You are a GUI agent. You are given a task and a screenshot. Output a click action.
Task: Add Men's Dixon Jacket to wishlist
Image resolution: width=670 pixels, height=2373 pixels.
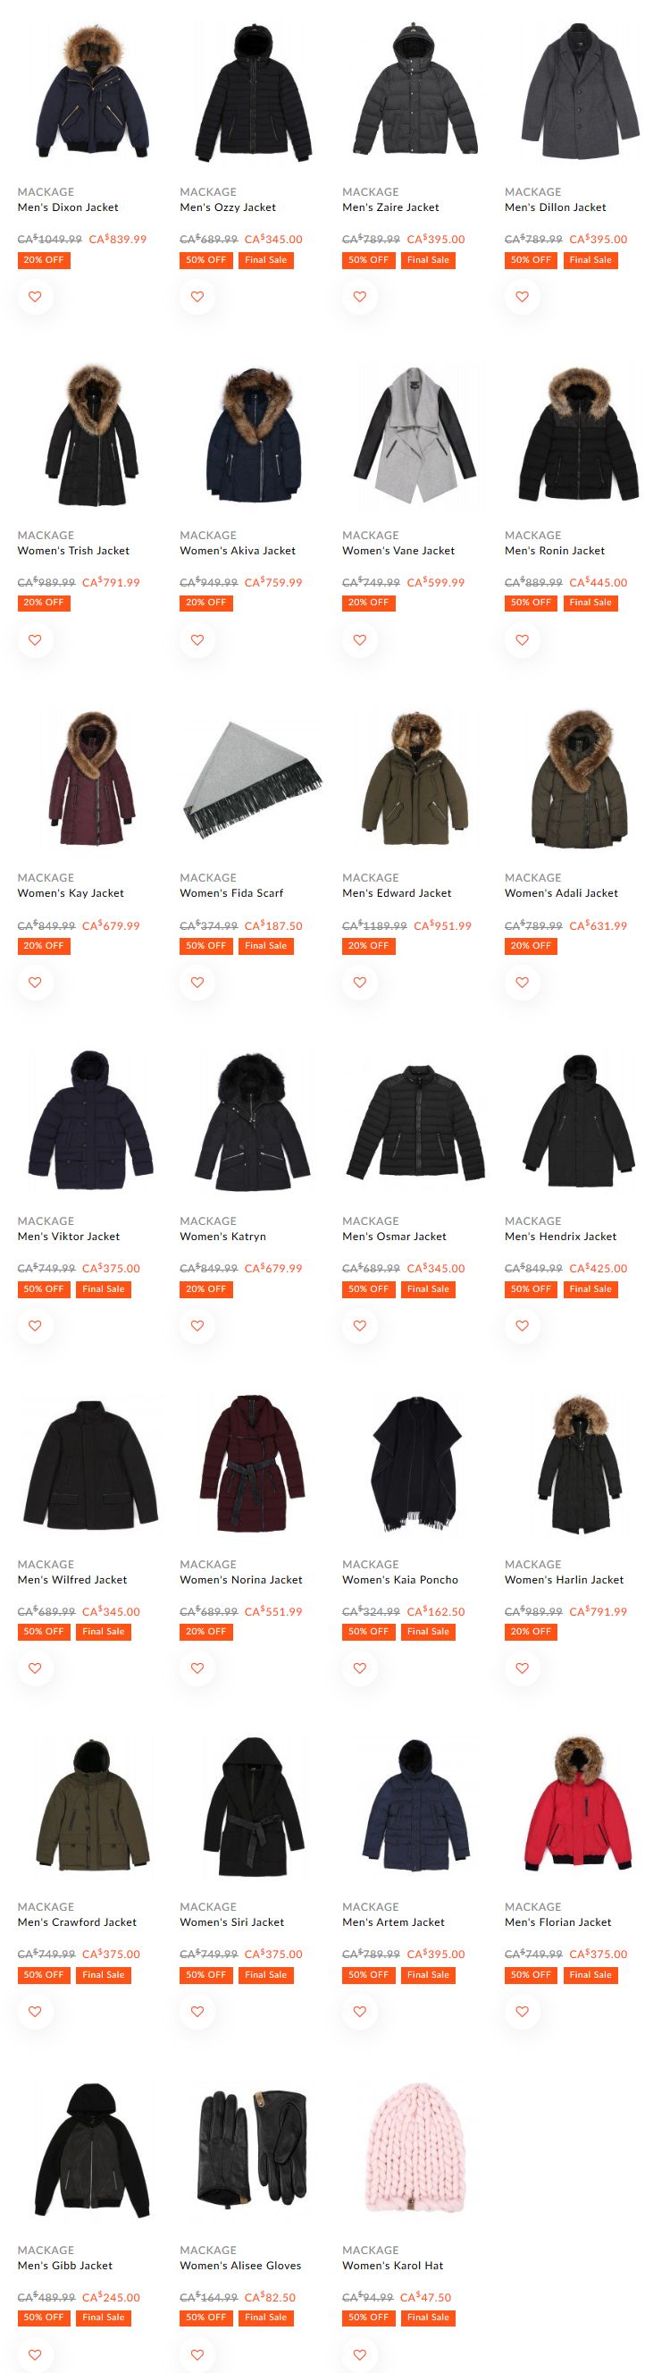35,297
